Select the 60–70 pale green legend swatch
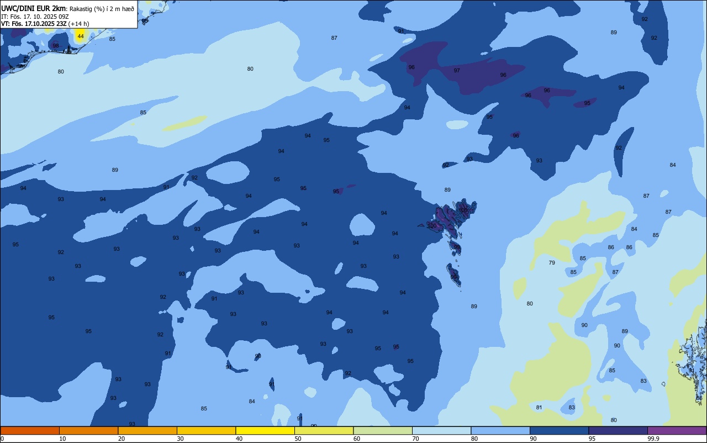The width and height of the screenshot is (707, 443). point(383,430)
